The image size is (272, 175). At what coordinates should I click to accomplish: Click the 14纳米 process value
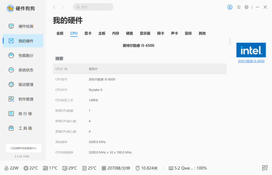point(93,100)
